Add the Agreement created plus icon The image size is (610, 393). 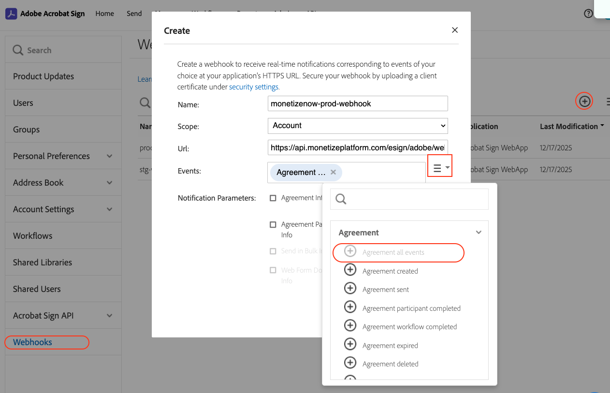pos(350,270)
